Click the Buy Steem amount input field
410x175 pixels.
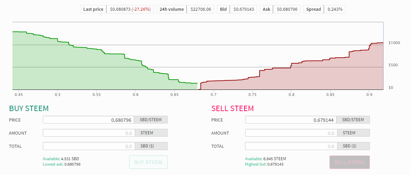pos(89,133)
